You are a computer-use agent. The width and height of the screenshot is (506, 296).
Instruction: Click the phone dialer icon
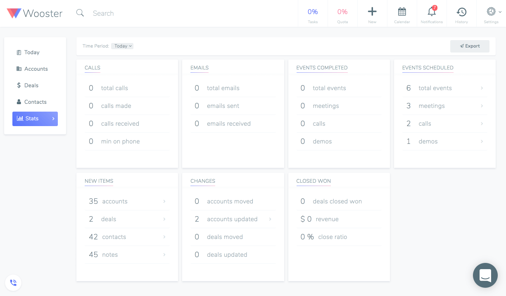[13, 283]
